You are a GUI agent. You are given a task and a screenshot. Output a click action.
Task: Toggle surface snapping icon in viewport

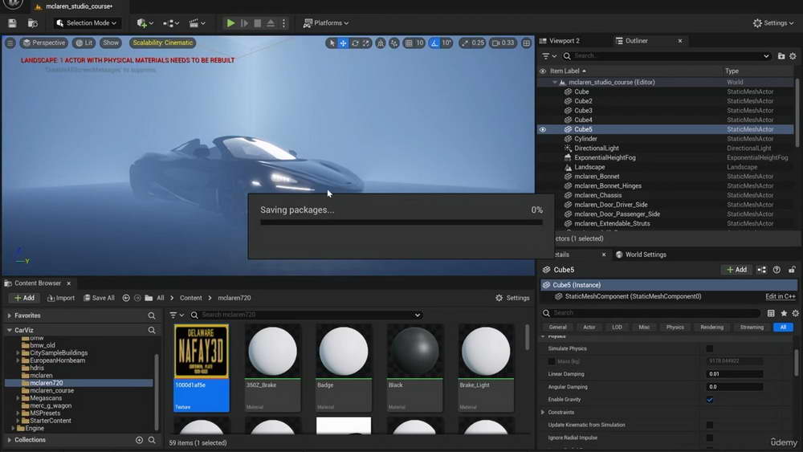coord(393,43)
